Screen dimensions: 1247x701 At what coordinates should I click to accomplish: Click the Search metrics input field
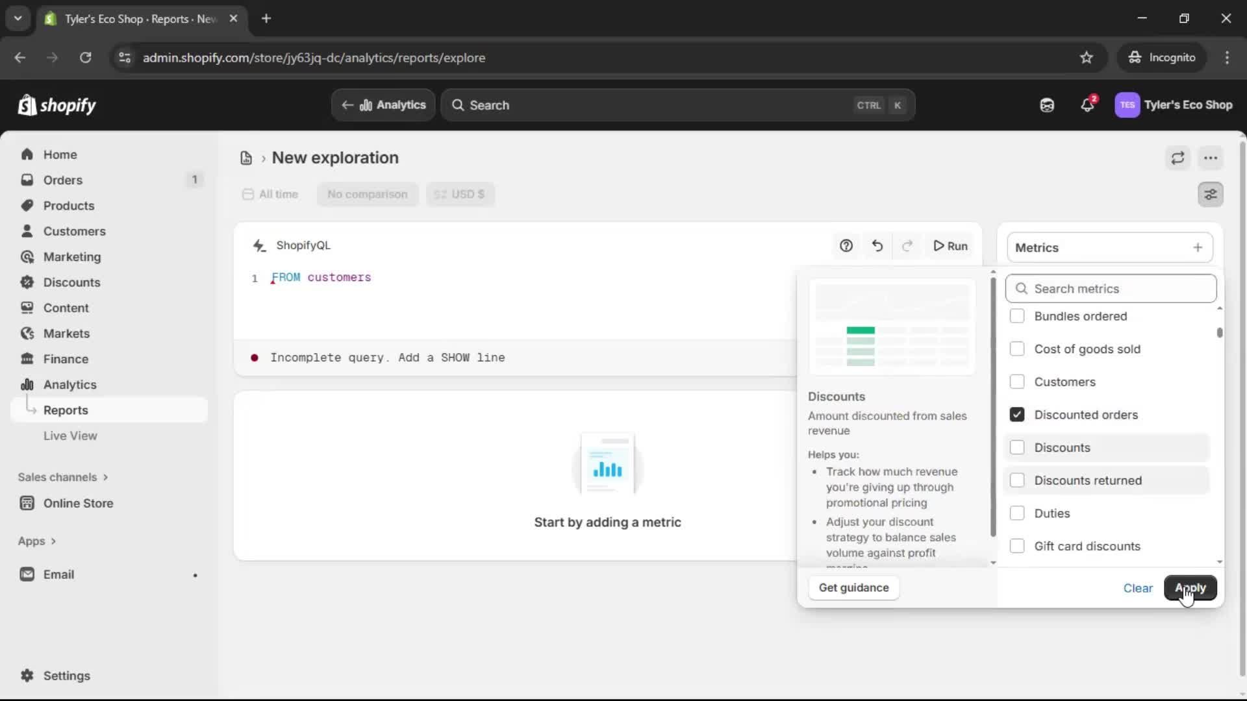1111,288
